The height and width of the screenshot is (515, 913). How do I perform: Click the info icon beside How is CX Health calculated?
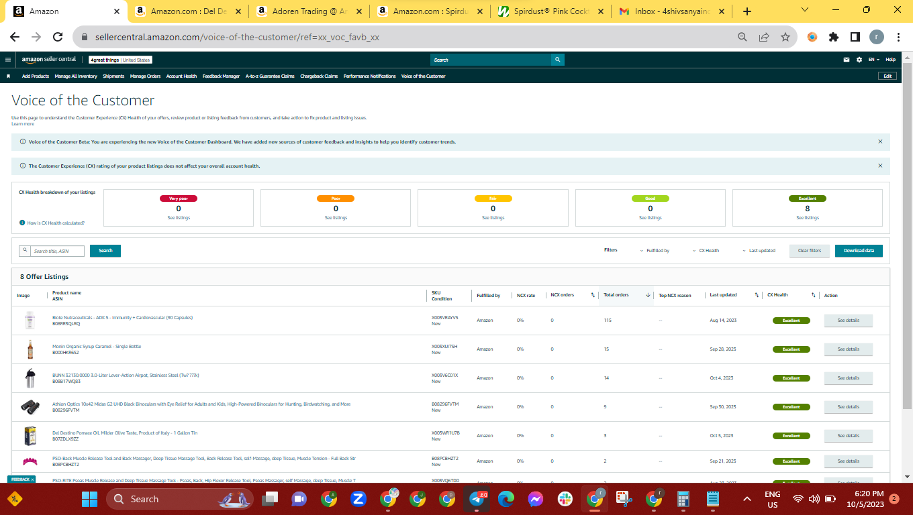[x=22, y=223]
